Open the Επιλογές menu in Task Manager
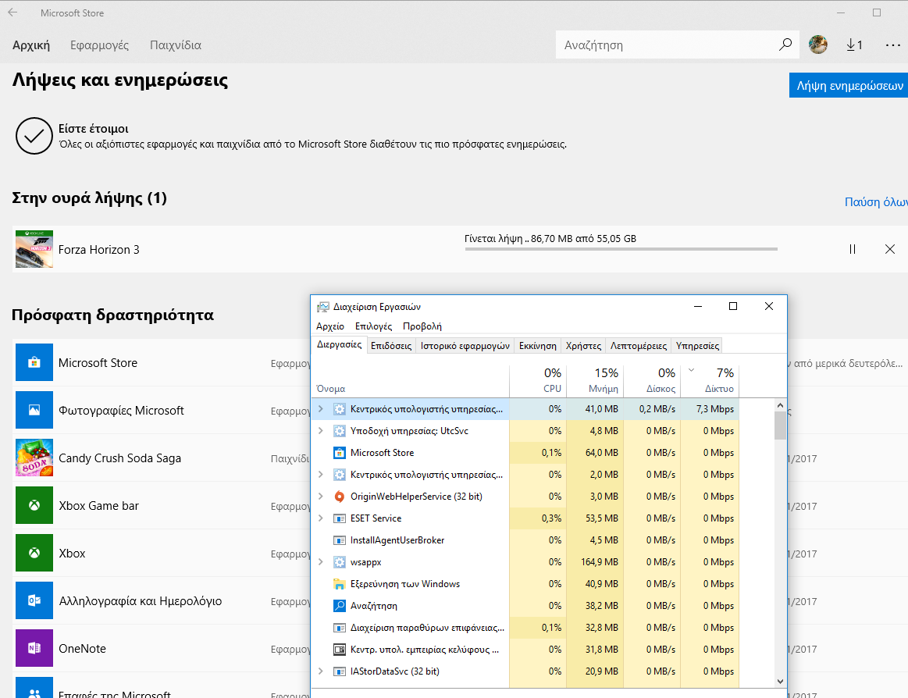The height and width of the screenshot is (698, 908). pos(373,326)
